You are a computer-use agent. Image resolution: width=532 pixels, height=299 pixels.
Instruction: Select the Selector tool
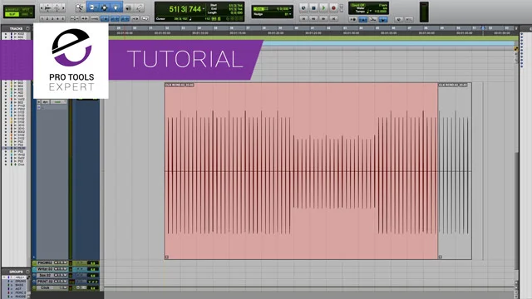coord(105,7)
